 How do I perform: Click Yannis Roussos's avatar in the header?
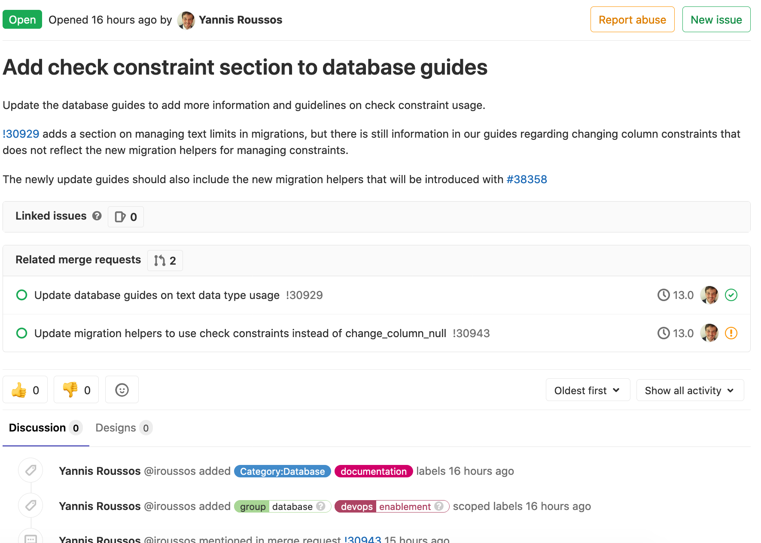[x=186, y=19]
